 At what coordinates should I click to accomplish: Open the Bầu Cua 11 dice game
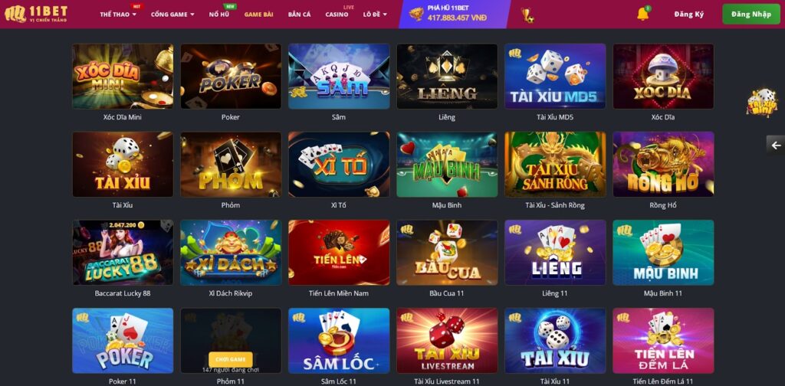coord(447,252)
